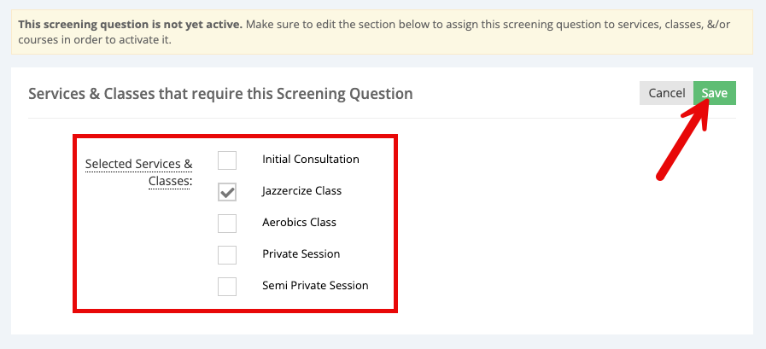
Task: Click the Semi Private Session label
Action: [x=315, y=286]
